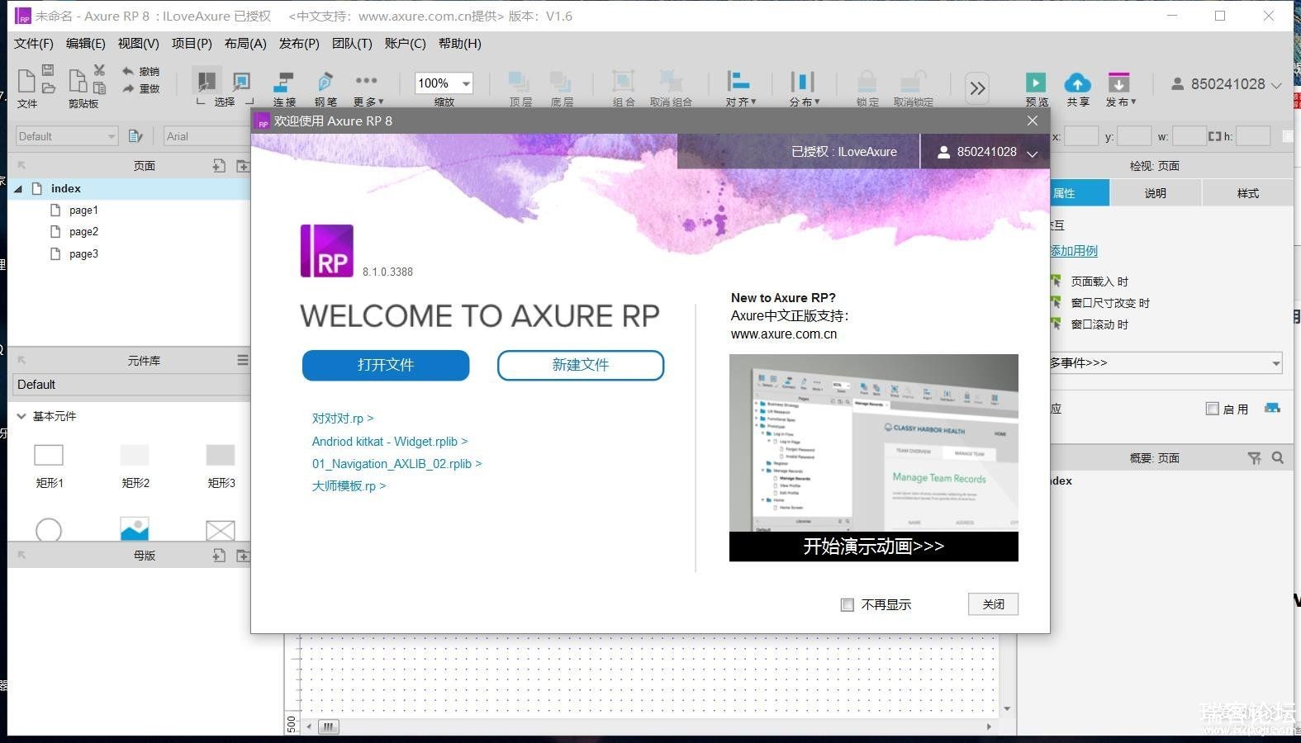Toggle the keep aspect ratio lock icon
Image resolution: width=1301 pixels, height=743 pixels.
tap(1213, 136)
